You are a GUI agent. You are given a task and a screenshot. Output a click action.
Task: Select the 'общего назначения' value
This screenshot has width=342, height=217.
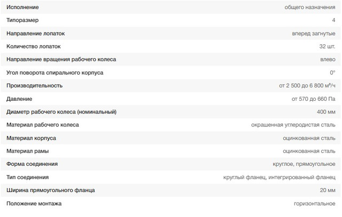point(310,7)
